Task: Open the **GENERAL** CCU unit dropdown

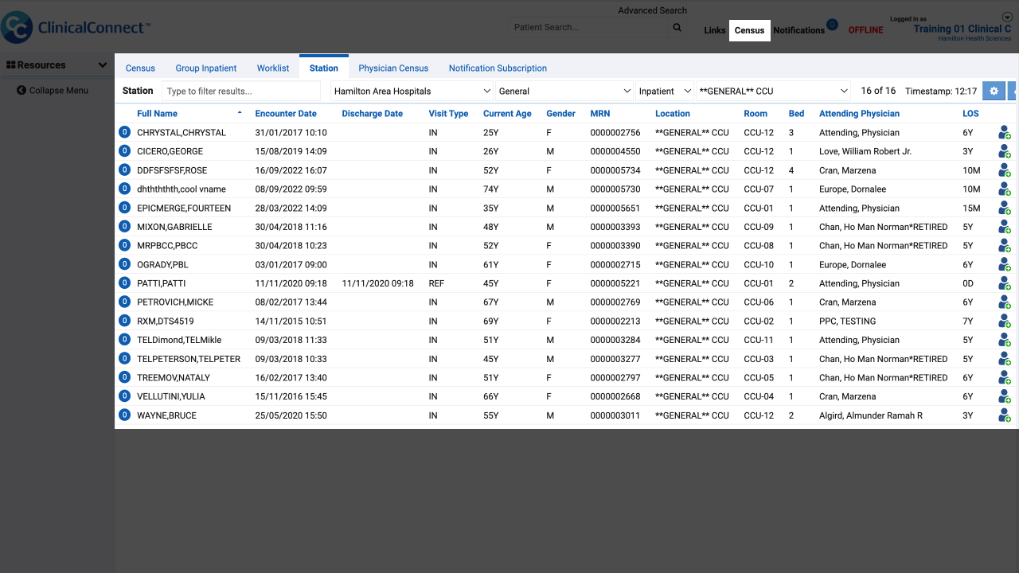Action: click(774, 91)
